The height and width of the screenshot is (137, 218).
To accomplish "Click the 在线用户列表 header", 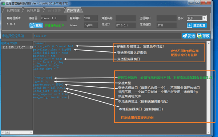I will click(9, 43).
